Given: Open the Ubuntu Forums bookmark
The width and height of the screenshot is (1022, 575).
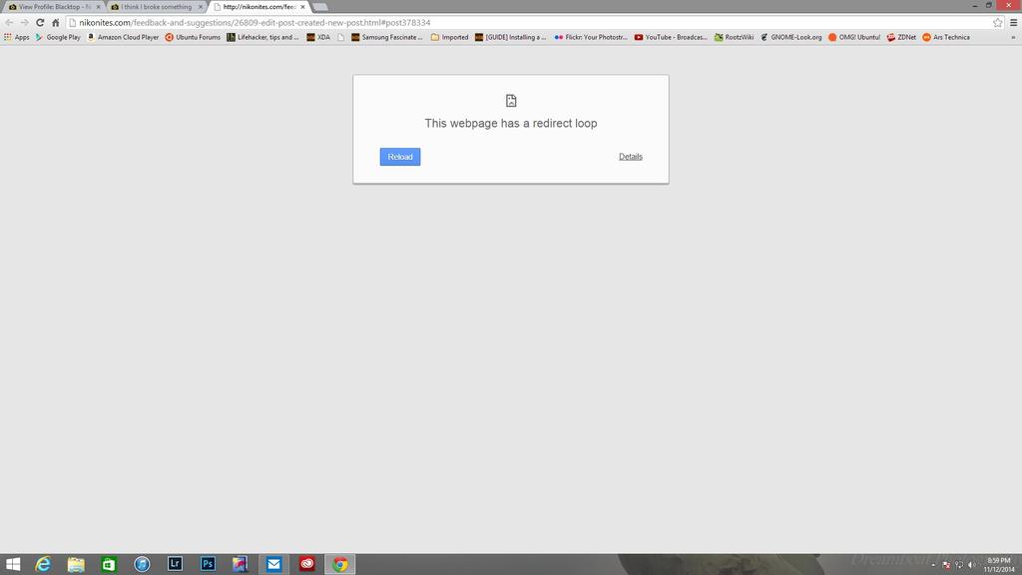Looking at the screenshot, I should [193, 37].
